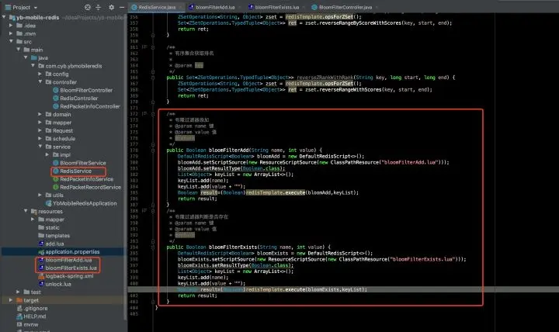Collapse the resources folder
The width and height of the screenshot is (559, 332).
(26, 211)
